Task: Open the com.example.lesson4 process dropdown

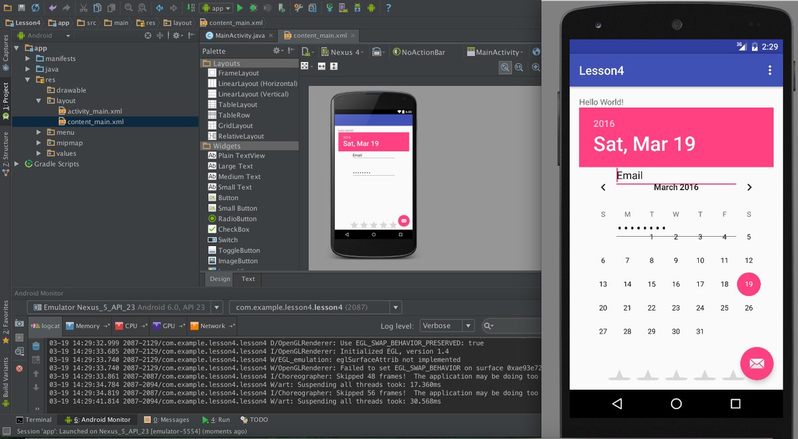Action: click(315, 307)
